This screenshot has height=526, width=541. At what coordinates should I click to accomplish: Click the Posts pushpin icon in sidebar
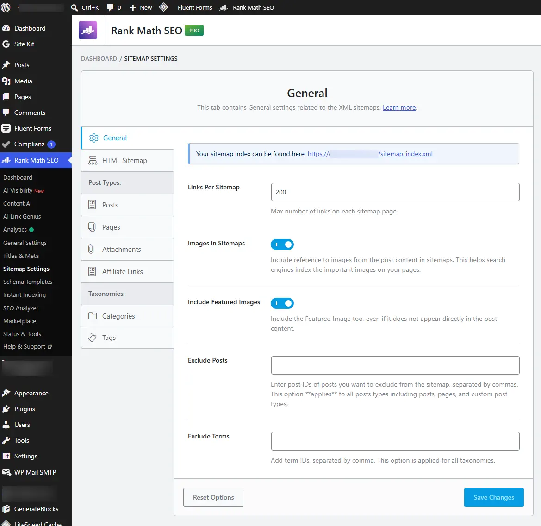(6, 65)
